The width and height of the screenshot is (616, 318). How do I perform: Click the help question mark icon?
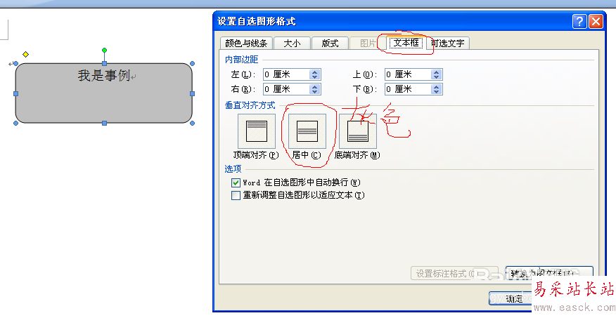click(x=579, y=21)
